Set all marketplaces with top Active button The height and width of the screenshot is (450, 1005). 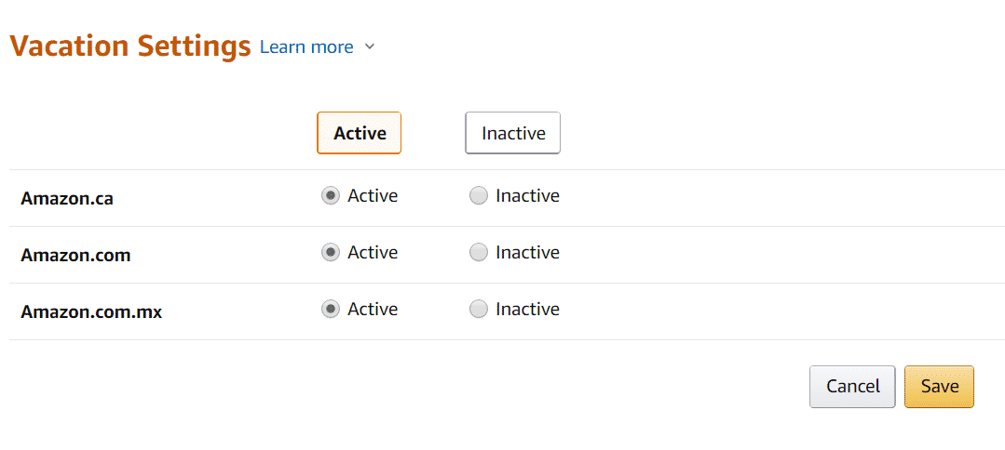359,133
